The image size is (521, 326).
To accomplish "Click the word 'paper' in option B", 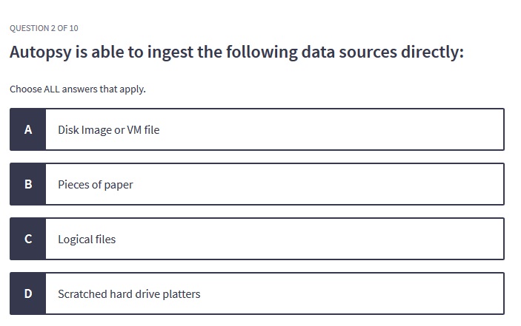I will coord(117,184).
